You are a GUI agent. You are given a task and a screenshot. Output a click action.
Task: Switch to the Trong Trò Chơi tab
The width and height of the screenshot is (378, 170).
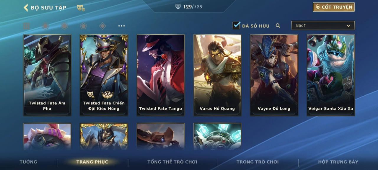[258, 162]
